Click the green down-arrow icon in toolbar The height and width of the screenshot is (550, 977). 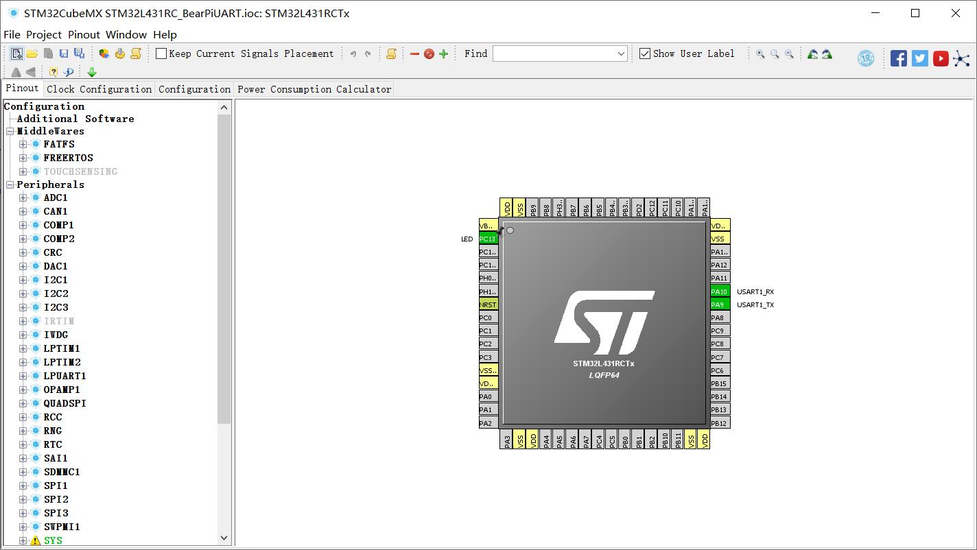[x=92, y=72]
